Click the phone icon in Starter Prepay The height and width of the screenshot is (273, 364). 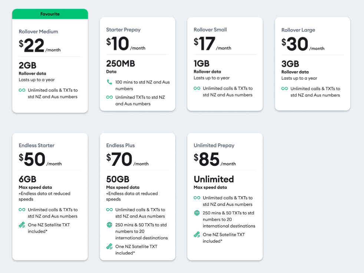pyautogui.click(x=109, y=82)
